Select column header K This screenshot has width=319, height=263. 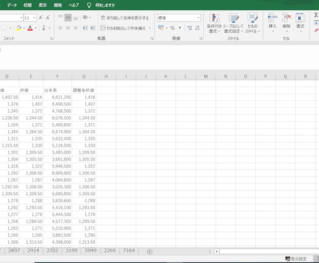pyautogui.click(x=166, y=77)
